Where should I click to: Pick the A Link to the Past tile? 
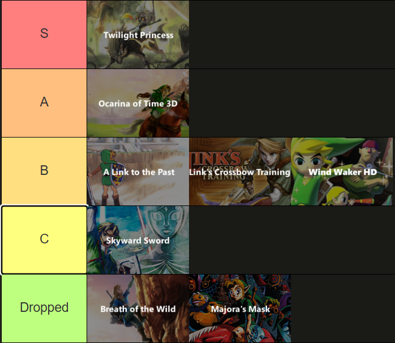[138, 171]
